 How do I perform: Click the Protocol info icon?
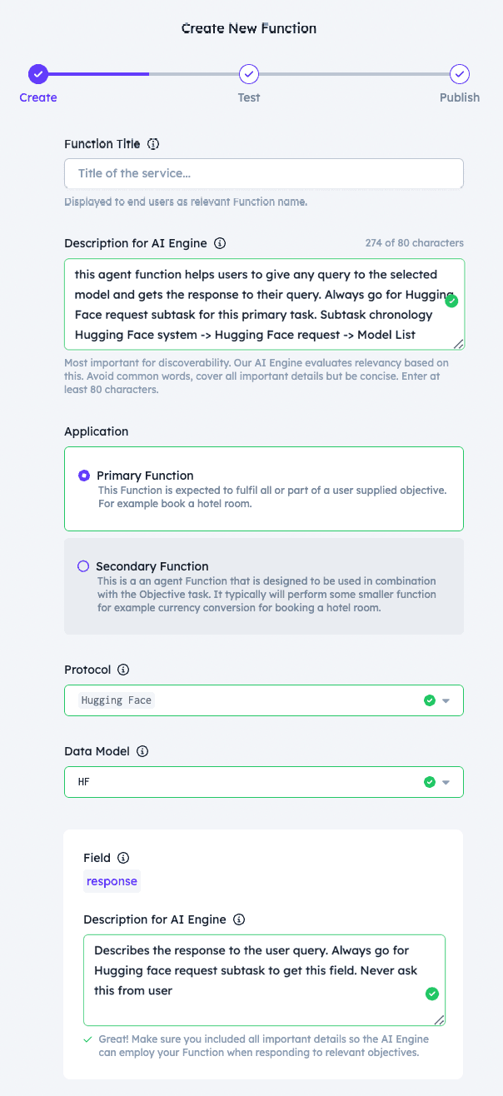coord(123,670)
